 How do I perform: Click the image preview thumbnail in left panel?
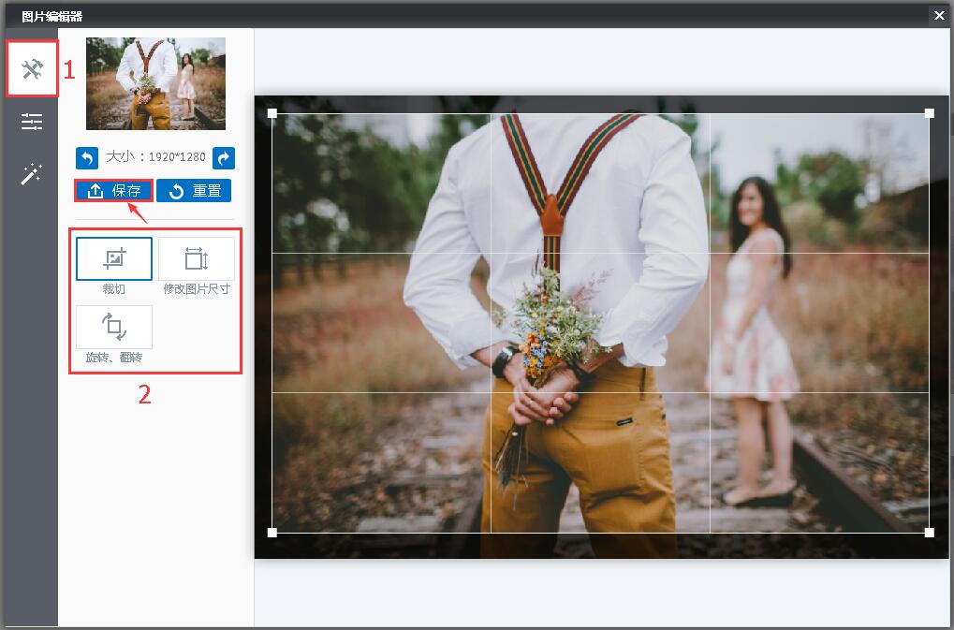point(155,83)
